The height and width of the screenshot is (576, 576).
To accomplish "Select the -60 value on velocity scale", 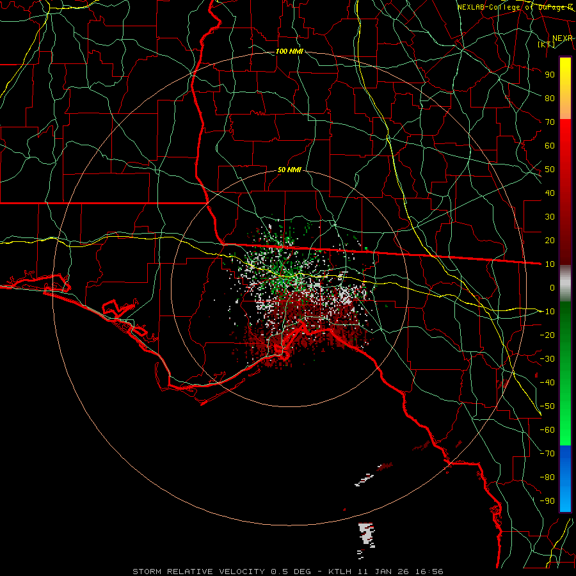I will click(x=547, y=430).
